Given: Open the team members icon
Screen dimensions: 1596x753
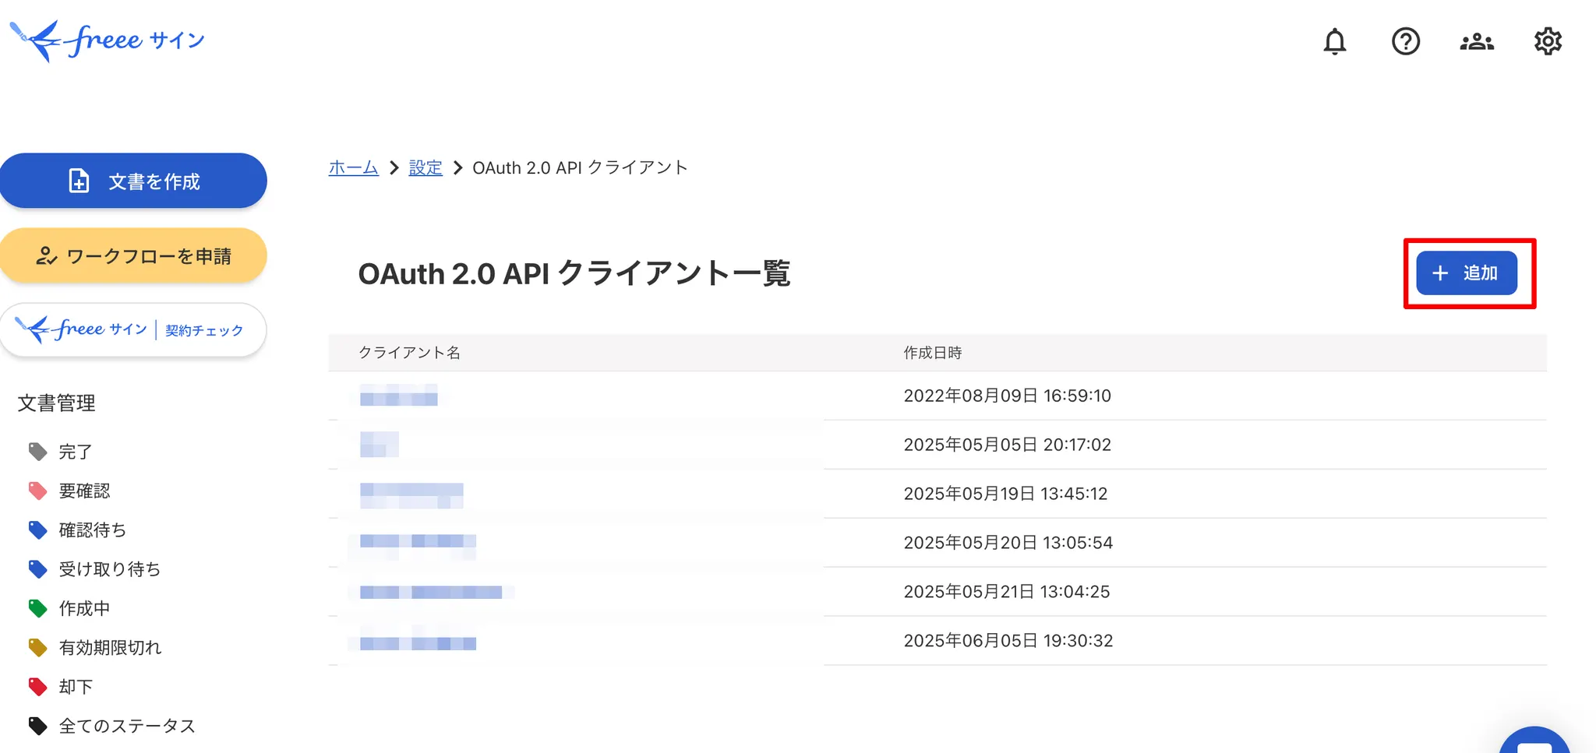Looking at the screenshot, I should (1476, 41).
